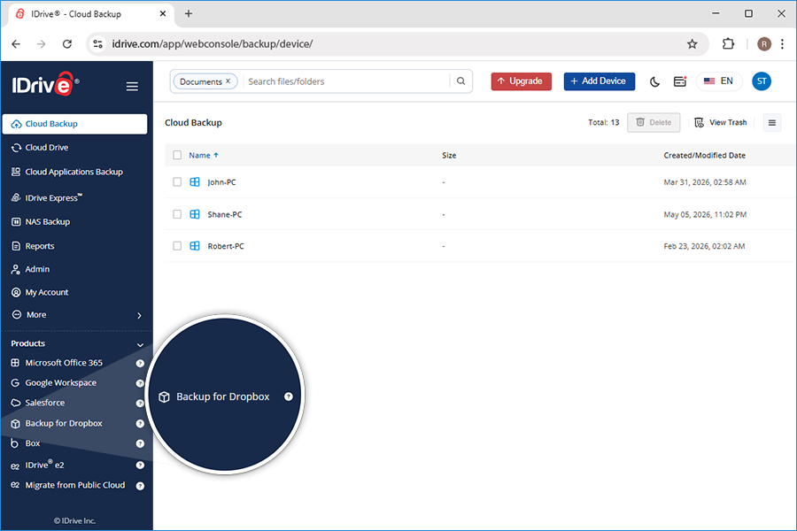Image resolution: width=797 pixels, height=531 pixels.
Task: Open help for Migrate from Public Cloud
Action: (140, 486)
